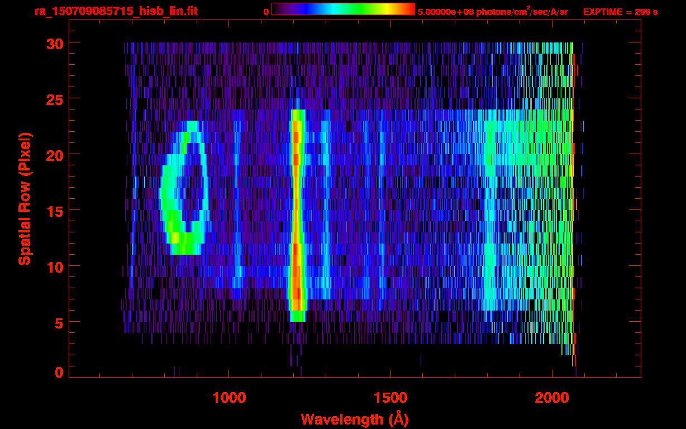Click the x-axis tick label 1000
686x429 pixels.
coord(229,398)
